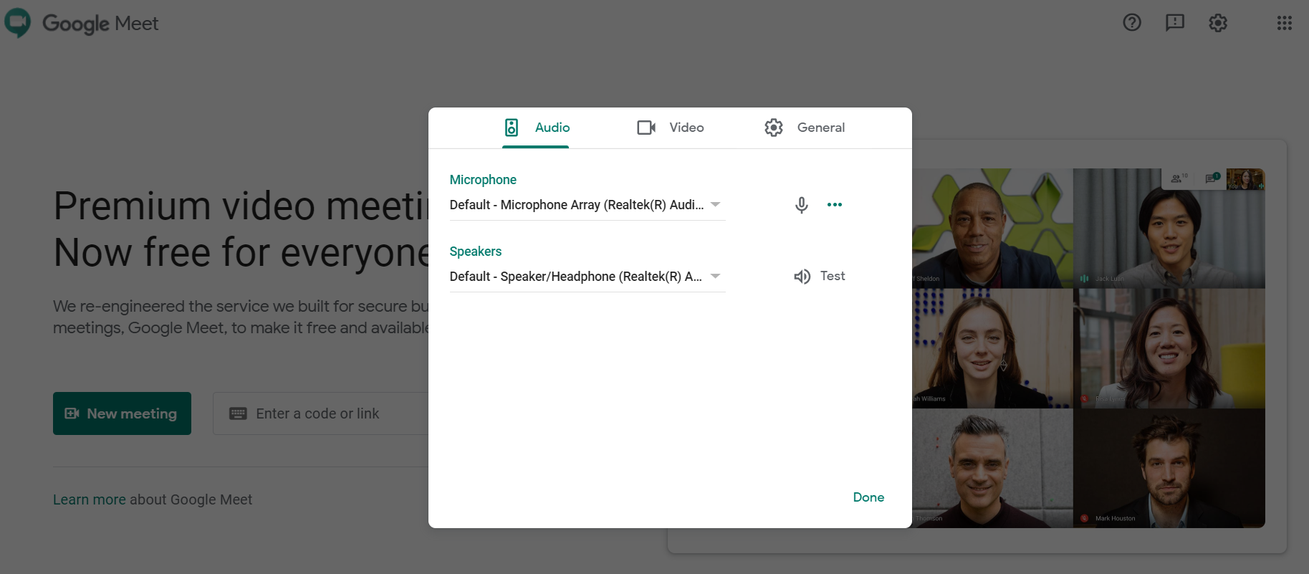The height and width of the screenshot is (574, 1309).
Task: Switch to the Audio tab
Action: [x=536, y=128]
